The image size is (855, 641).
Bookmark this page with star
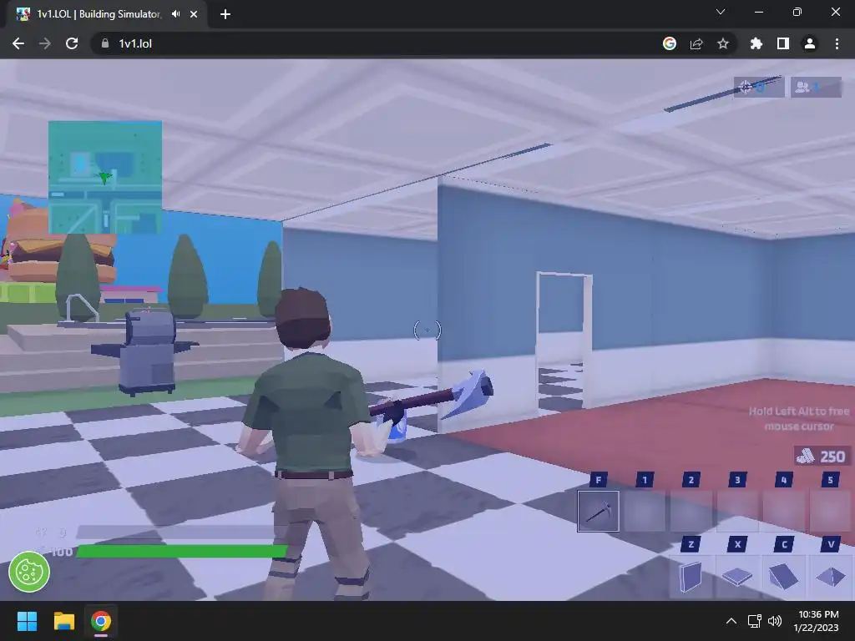coord(723,43)
